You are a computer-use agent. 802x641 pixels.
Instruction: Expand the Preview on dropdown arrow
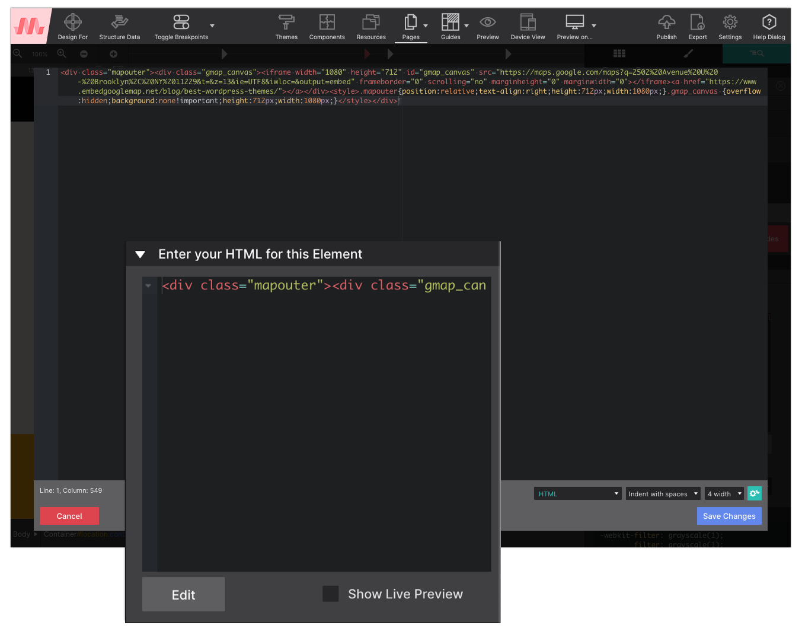pyautogui.click(x=594, y=25)
